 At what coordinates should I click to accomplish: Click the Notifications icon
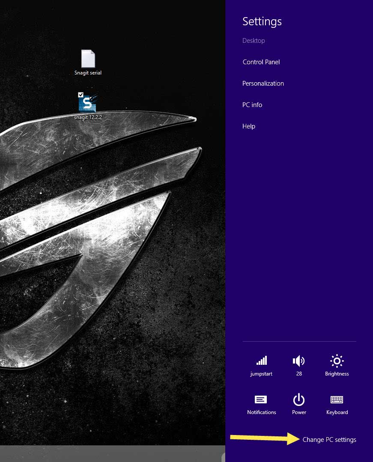[261, 400]
